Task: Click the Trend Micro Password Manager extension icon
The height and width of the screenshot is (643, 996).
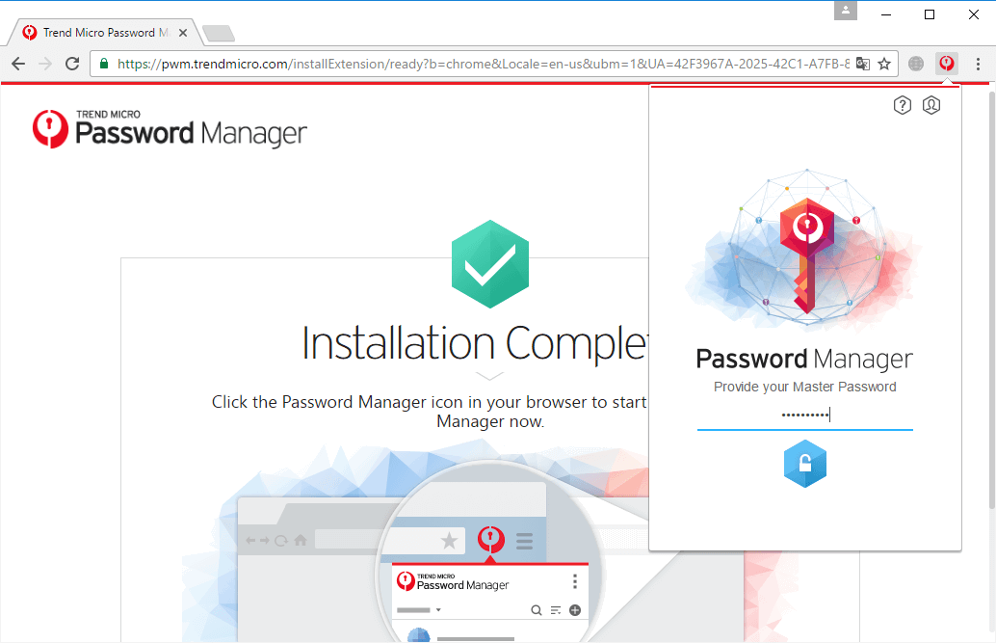Action: (947, 64)
